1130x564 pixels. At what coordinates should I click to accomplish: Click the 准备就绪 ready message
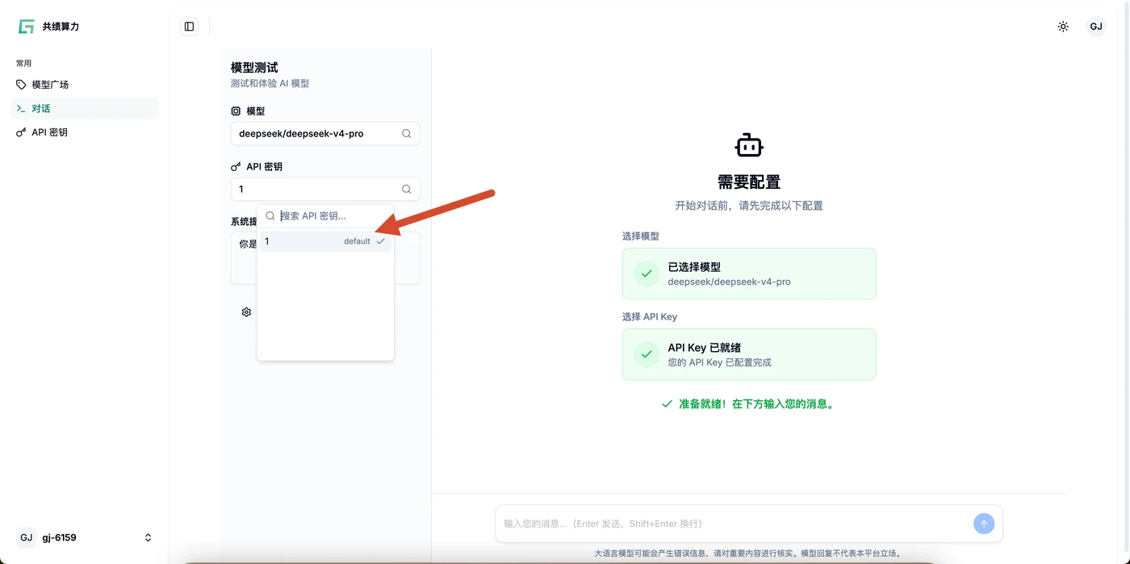click(x=749, y=404)
